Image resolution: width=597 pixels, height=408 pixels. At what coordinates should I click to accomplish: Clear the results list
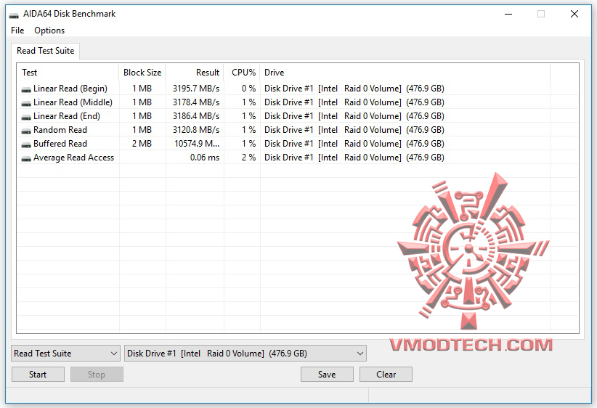tap(386, 375)
